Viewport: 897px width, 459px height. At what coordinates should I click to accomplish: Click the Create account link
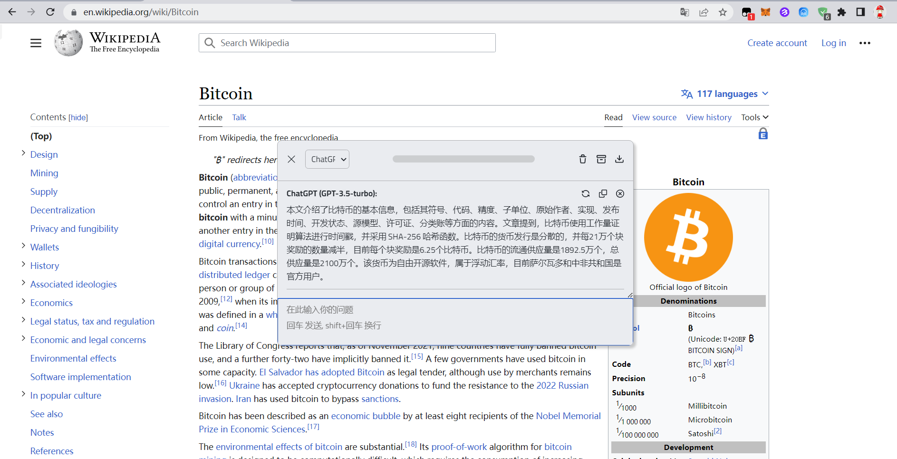(777, 43)
